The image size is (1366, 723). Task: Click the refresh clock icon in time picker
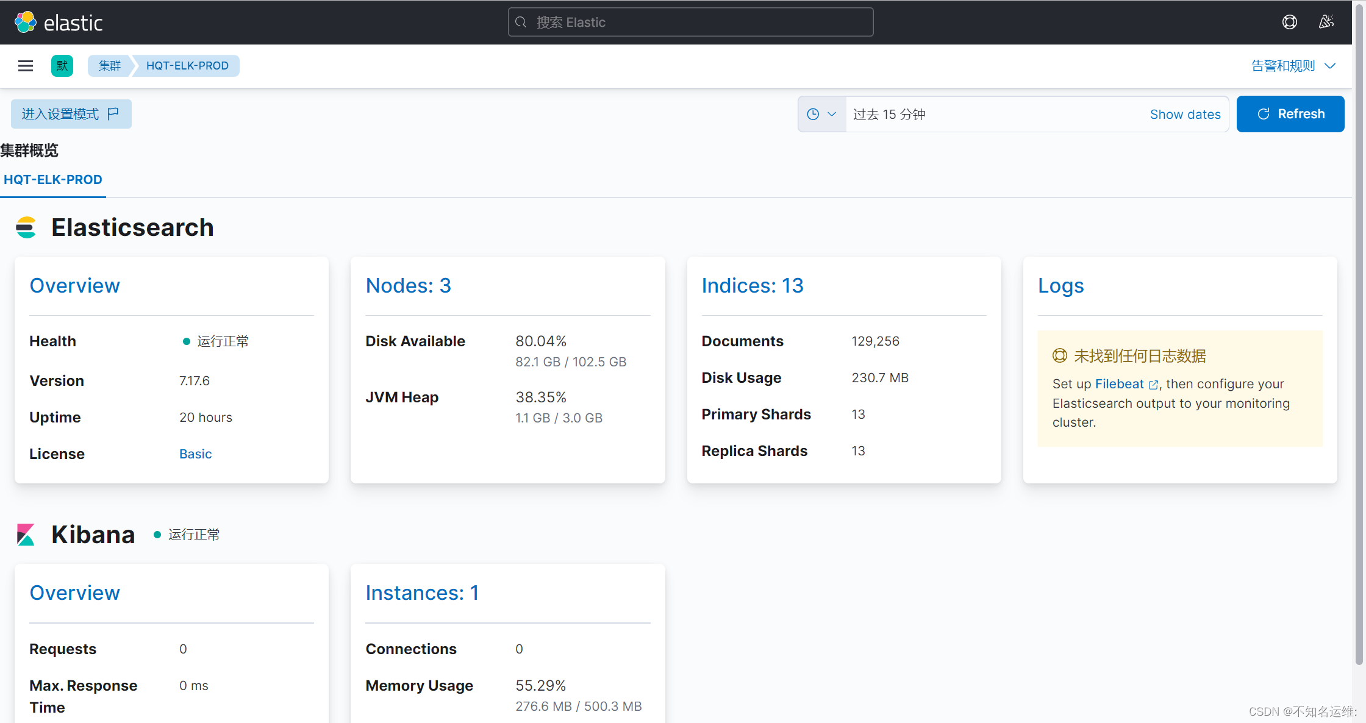(813, 113)
